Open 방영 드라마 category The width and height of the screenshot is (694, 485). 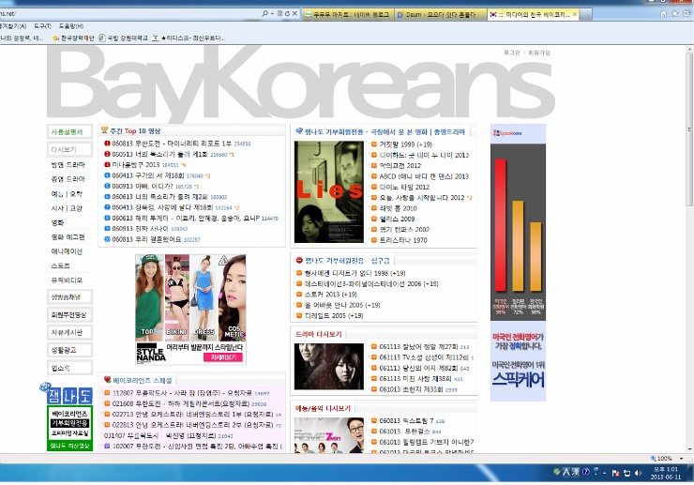click(x=68, y=165)
